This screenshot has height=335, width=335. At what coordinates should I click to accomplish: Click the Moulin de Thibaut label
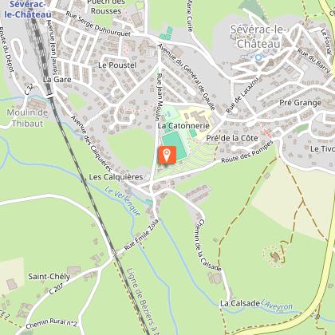tap(27, 118)
